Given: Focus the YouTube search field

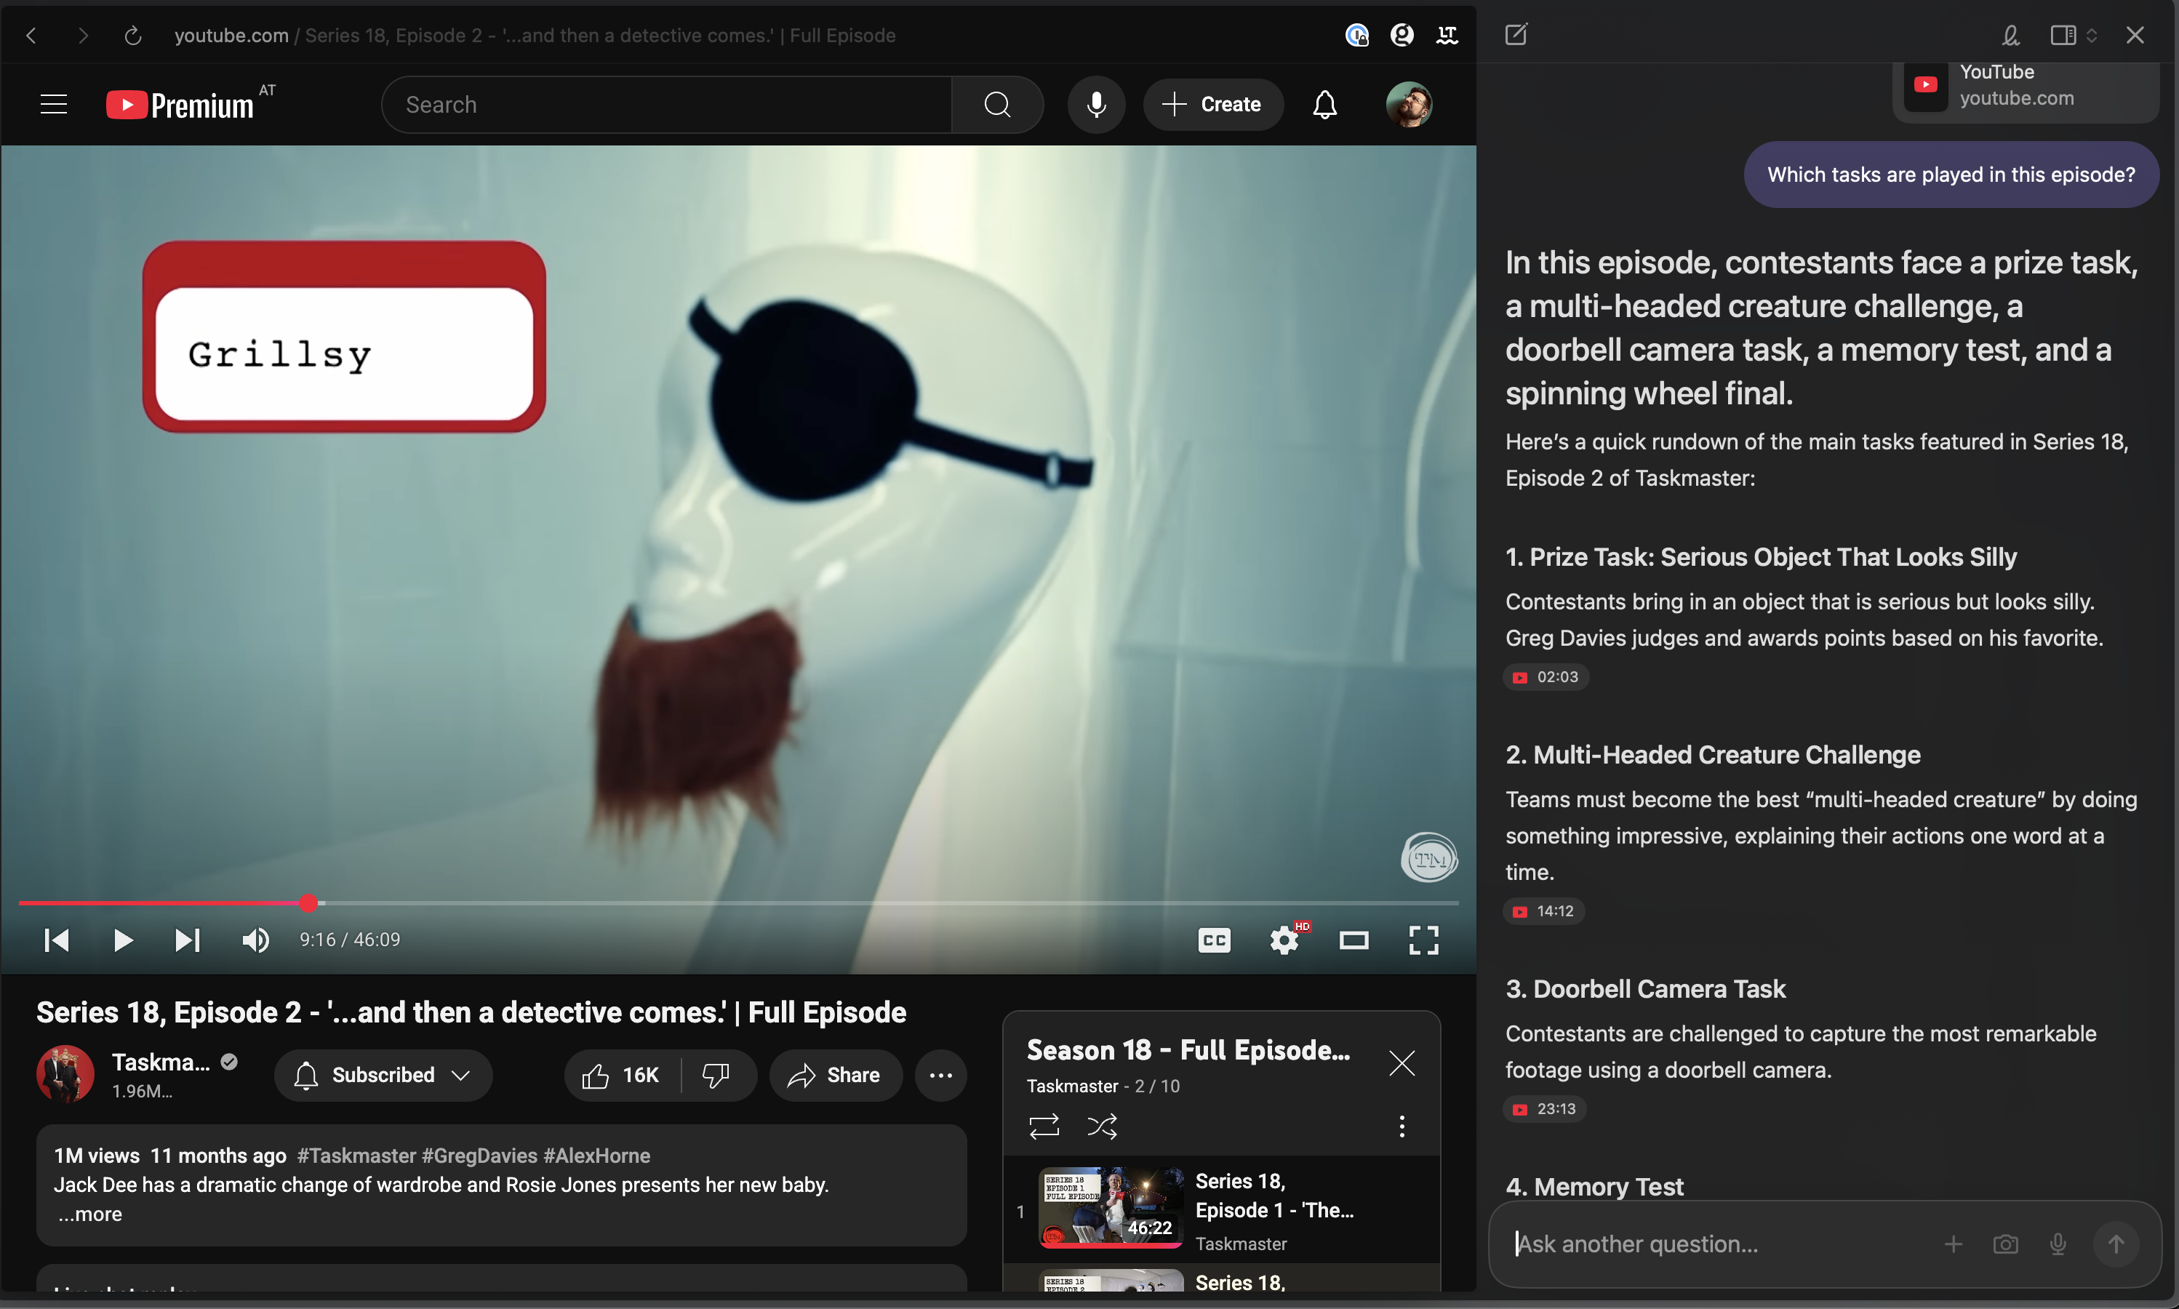Looking at the screenshot, I should 667,104.
